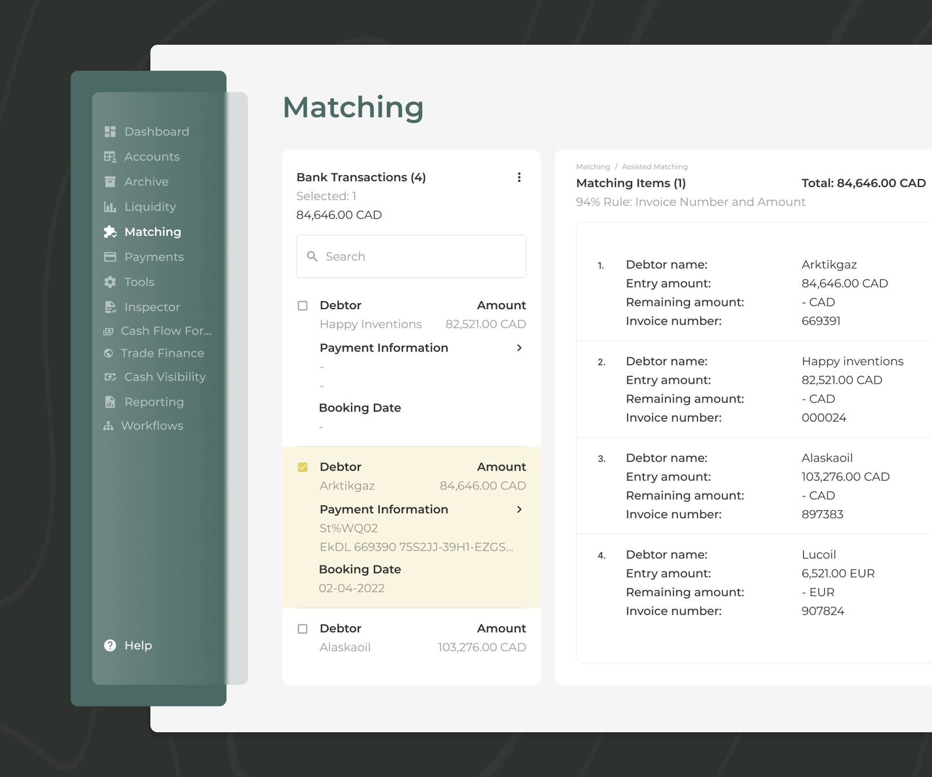
Task: Click the Dashboard grid icon in sidebar
Action: [x=110, y=131]
